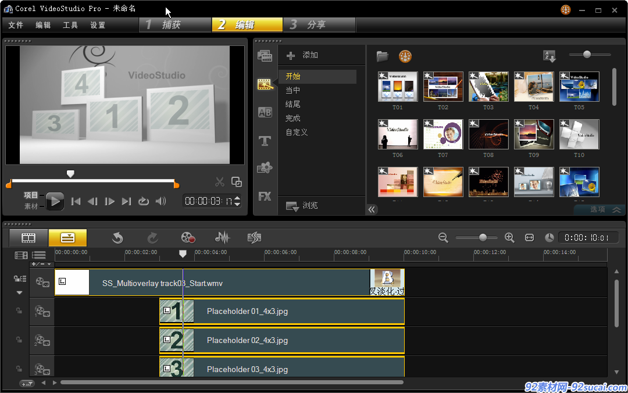Select the Placeholder 02_4x3.jpg clip
The width and height of the screenshot is (628, 393).
click(282, 340)
